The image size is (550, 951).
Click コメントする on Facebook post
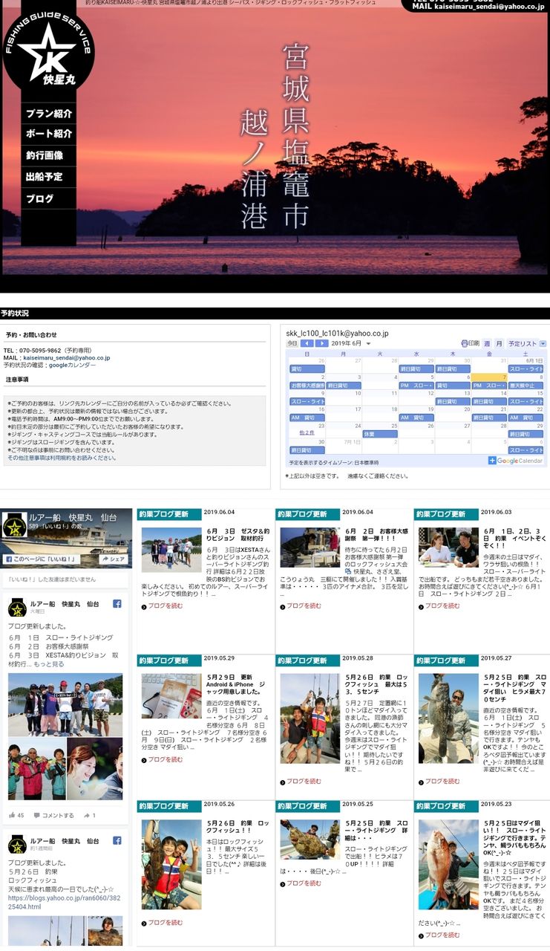pos(54,815)
